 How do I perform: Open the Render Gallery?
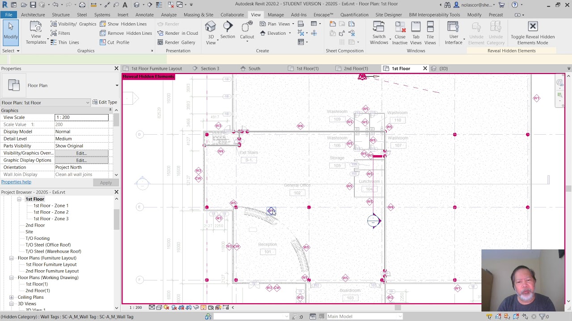(176, 42)
